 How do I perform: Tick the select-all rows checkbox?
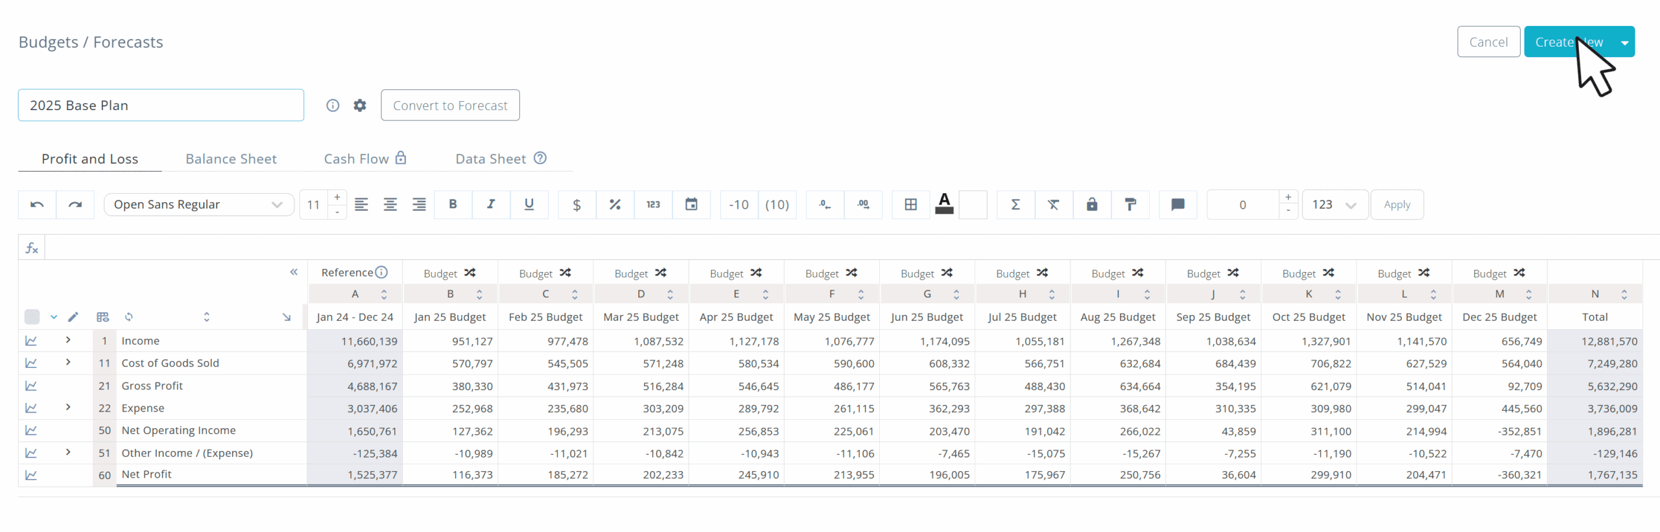tap(32, 317)
